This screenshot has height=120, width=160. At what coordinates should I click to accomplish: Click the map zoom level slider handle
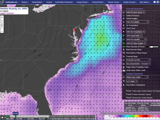(2, 25)
